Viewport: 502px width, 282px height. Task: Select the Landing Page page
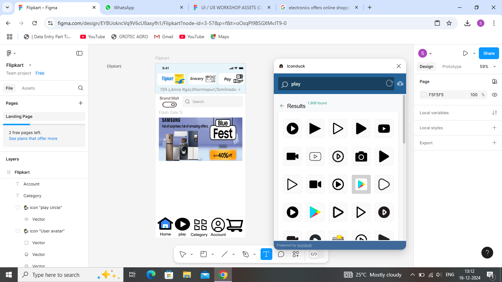coord(44,116)
